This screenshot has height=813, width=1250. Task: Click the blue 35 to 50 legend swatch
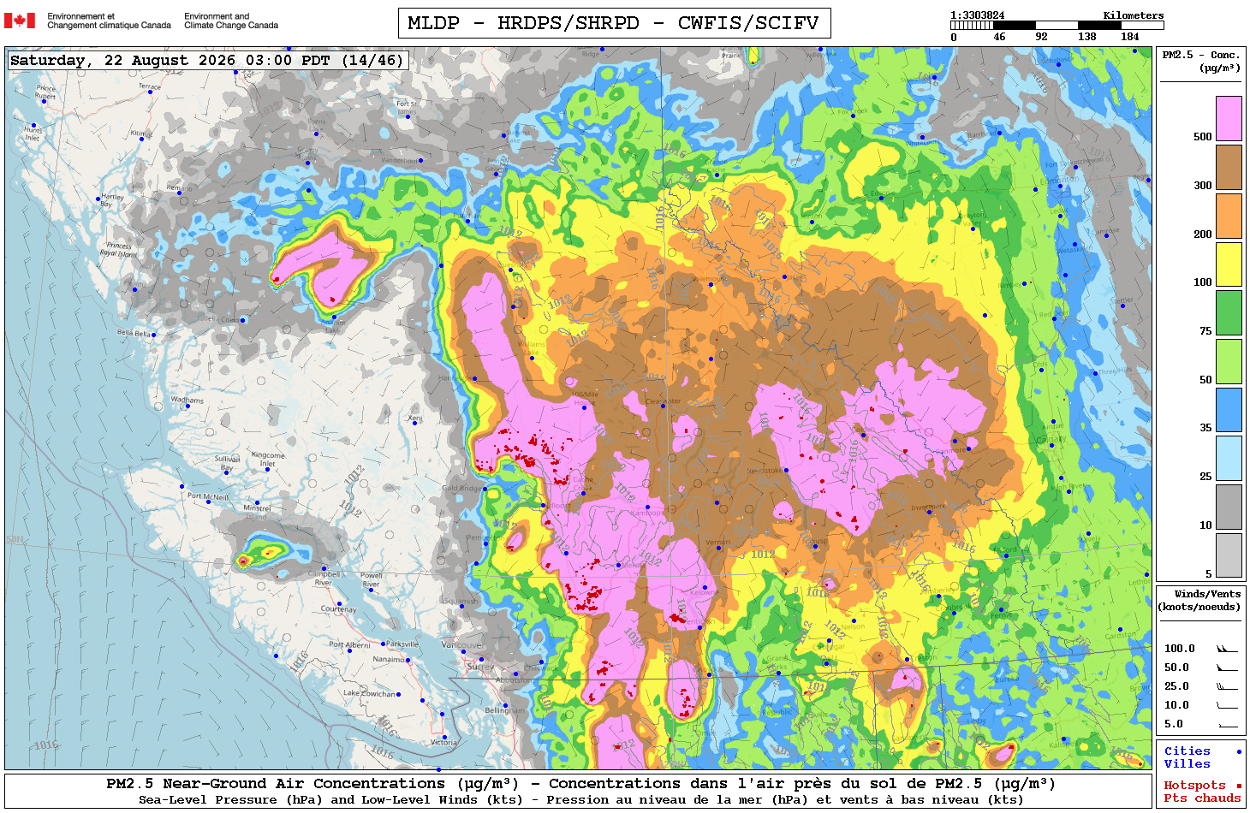1229,410
